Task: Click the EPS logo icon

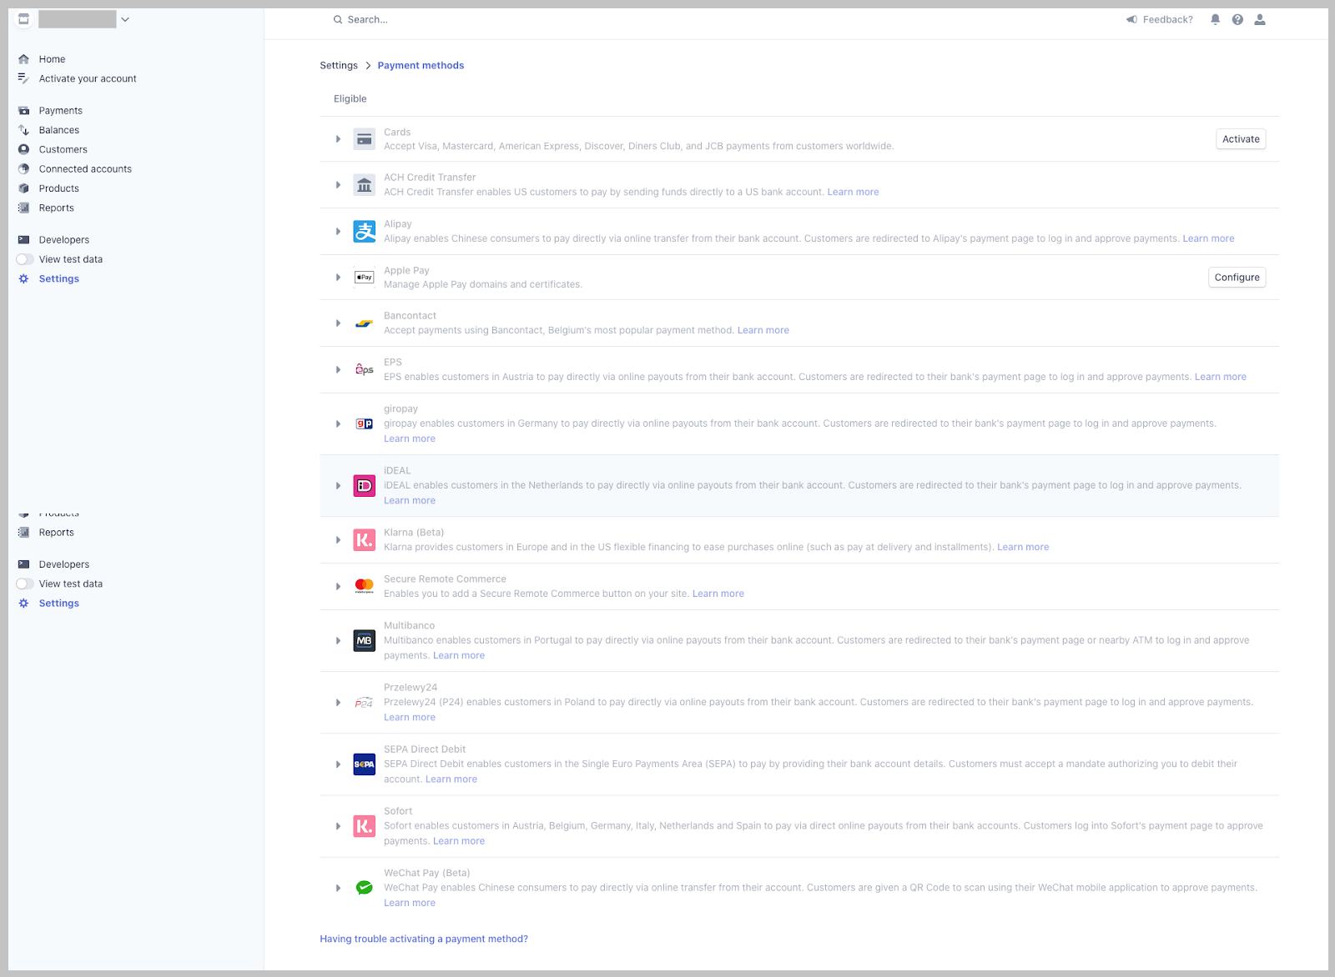Action: point(365,369)
